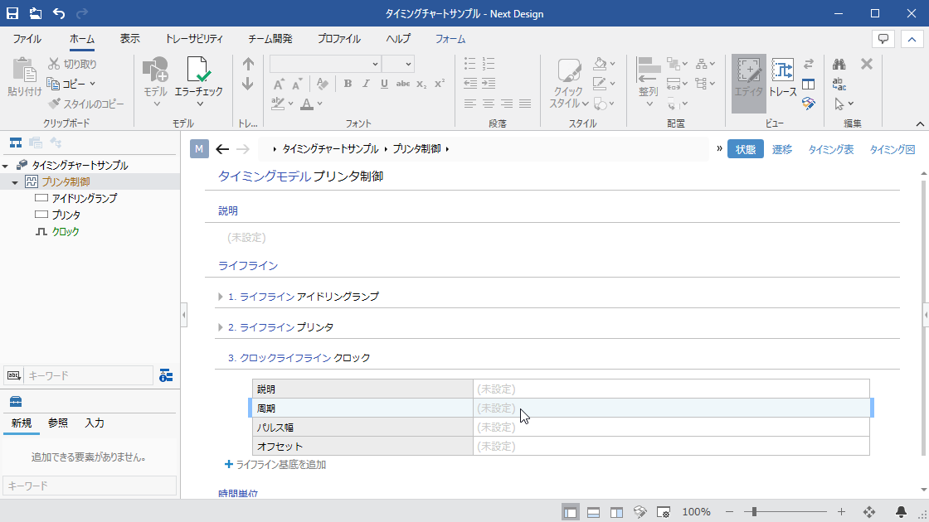This screenshot has height=522, width=929.
Task: Align paragraph text to center
Action: (489, 104)
